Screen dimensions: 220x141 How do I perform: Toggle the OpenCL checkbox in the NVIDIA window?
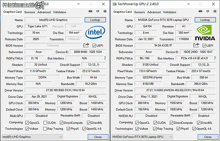tap(137, 123)
